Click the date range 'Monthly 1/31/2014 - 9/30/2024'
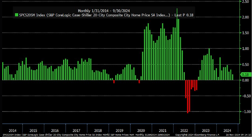Image resolution: width=252 pixels, height=137 pixels. pos(104,11)
